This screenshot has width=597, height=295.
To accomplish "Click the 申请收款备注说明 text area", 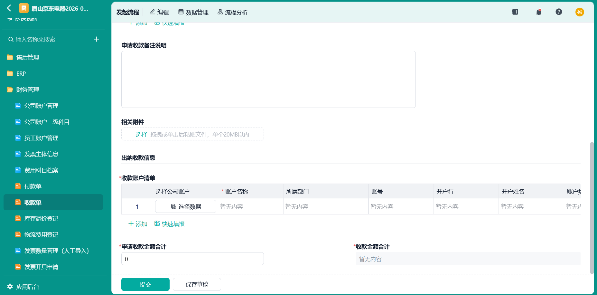I will (x=268, y=79).
